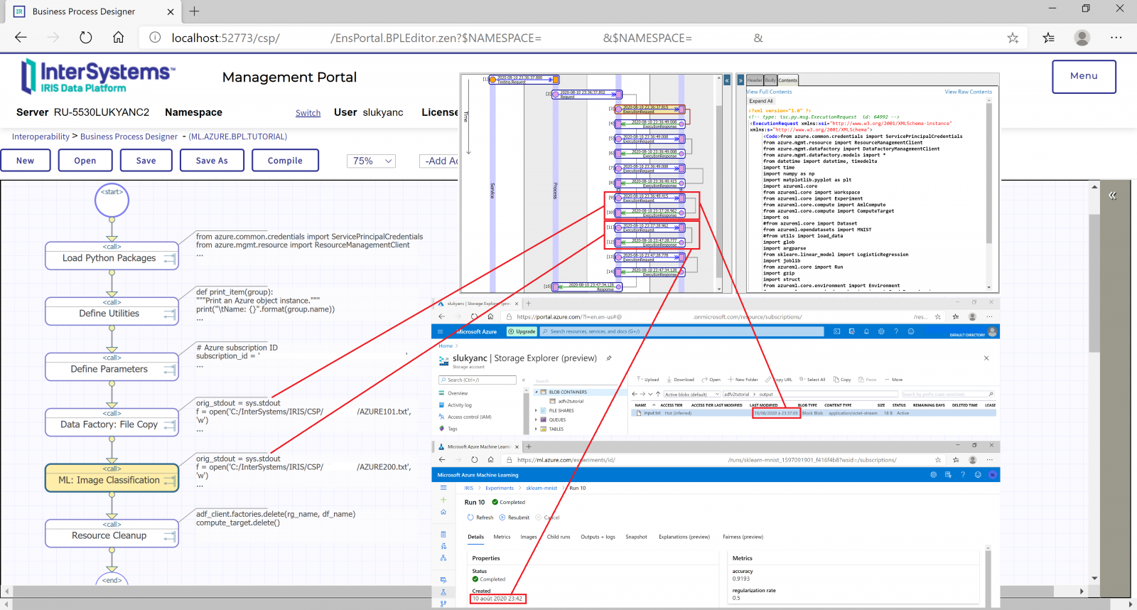Open the main browser home page
The width and height of the screenshot is (1137, 610).
[118, 38]
